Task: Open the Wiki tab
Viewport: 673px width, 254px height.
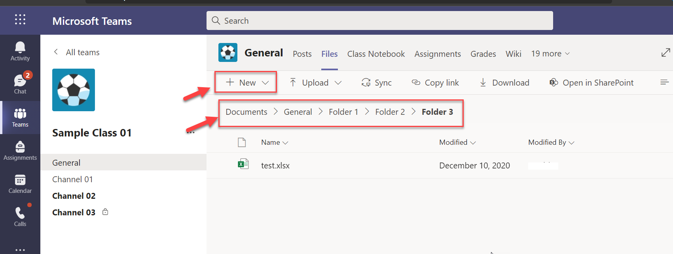Action: click(x=514, y=54)
